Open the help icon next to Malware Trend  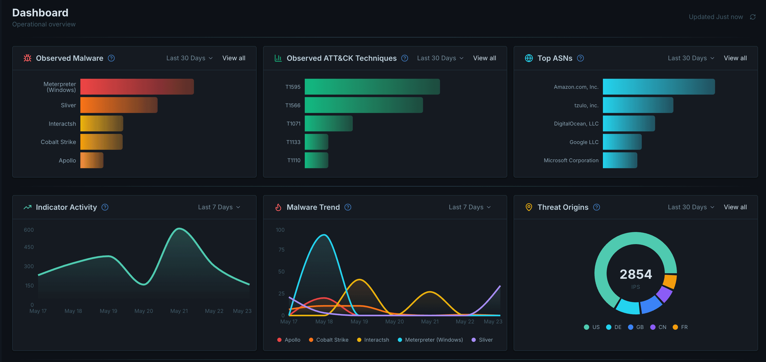point(348,207)
